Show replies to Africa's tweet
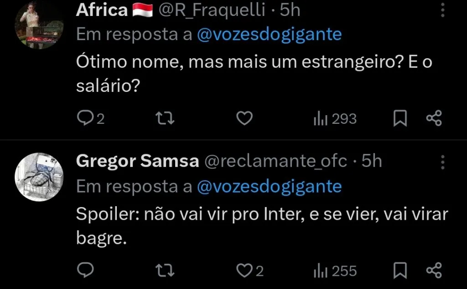The height and width of the screenshot is (289, 467). click(x=91, y=118)
